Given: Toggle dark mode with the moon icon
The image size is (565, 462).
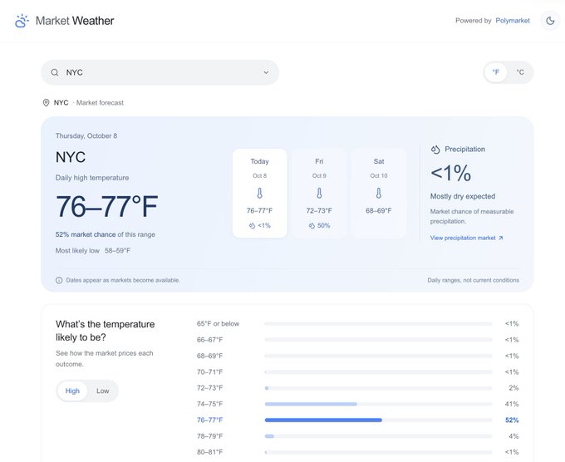Looking at the screenshot, I should tap(550, 21).
